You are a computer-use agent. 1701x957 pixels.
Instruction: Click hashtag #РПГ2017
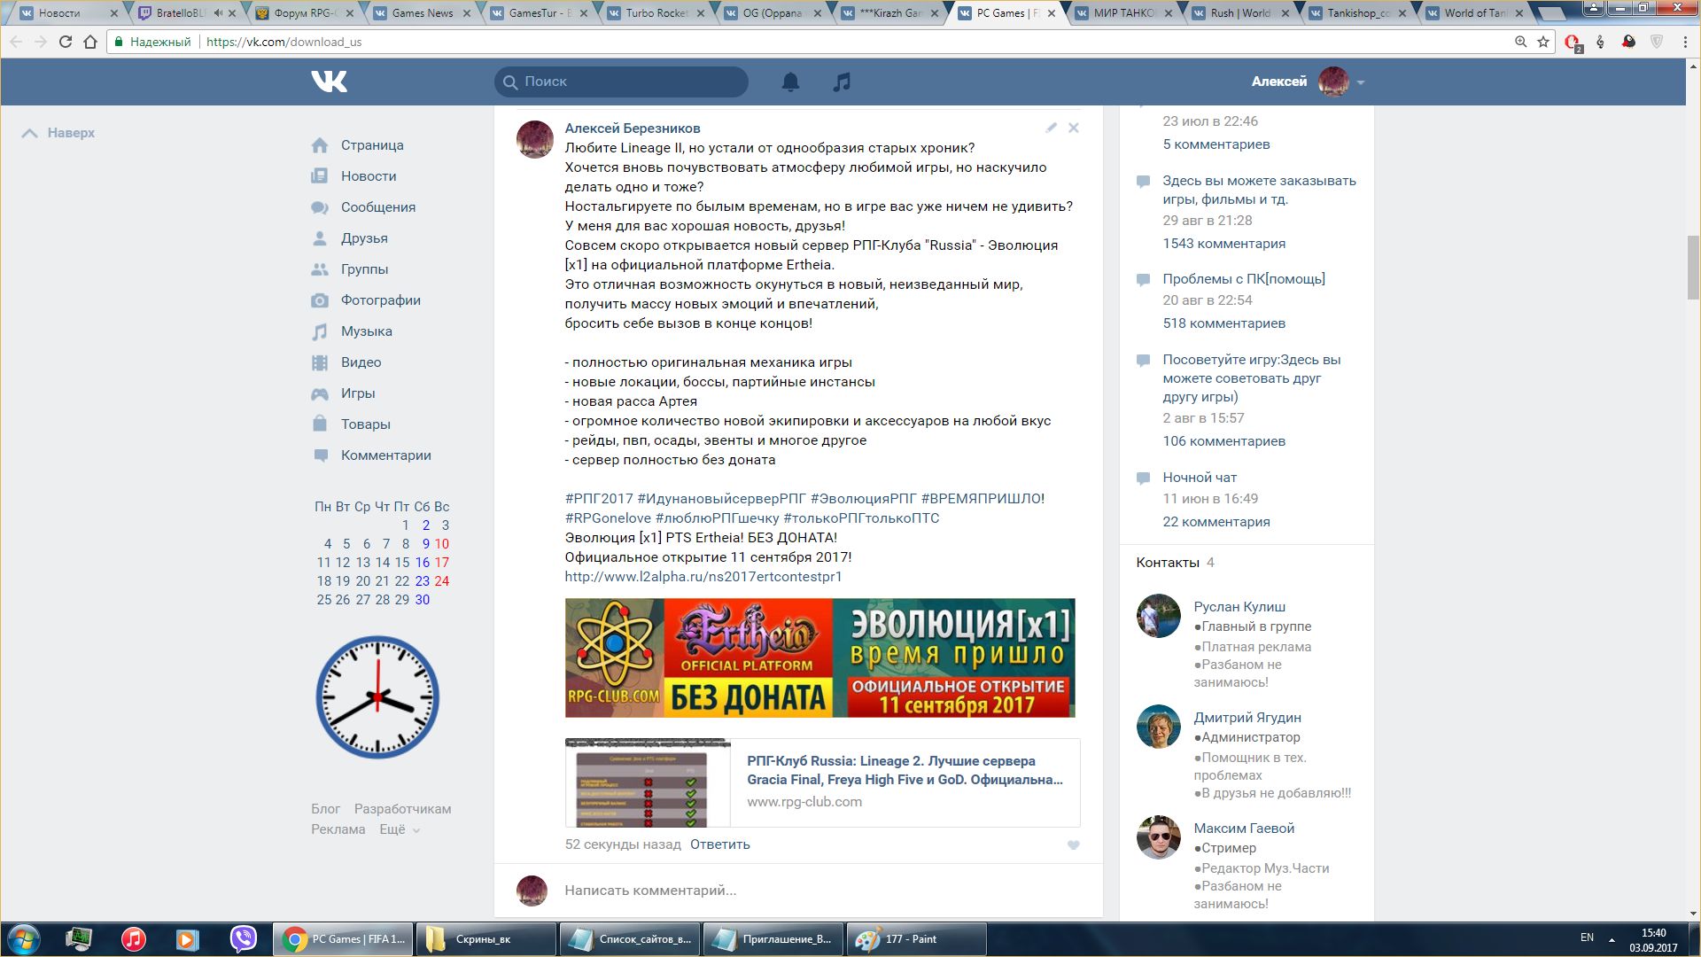click(599, 499)
